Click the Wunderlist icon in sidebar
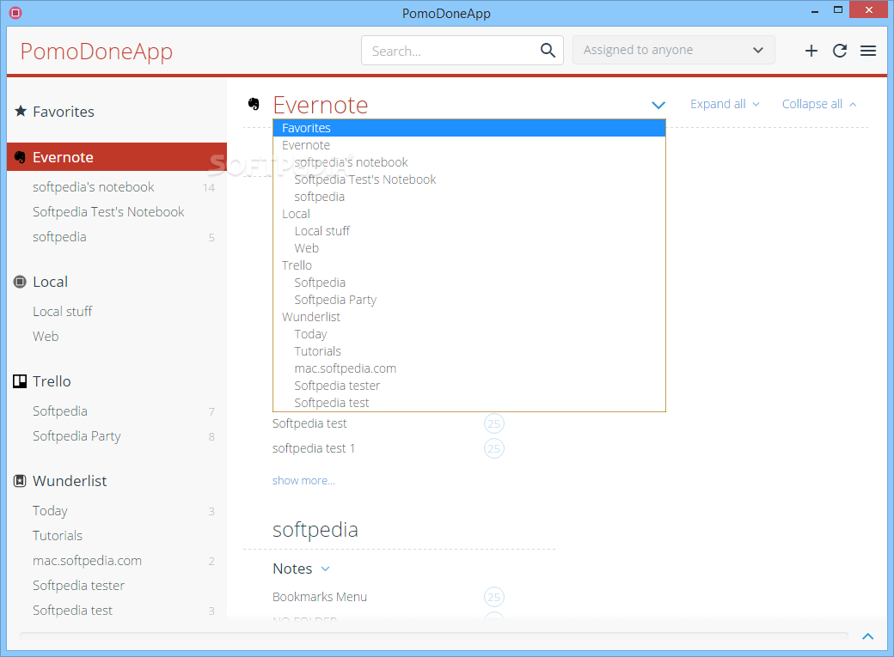The height and width of the screenshot is (657, 894). coord(20,481)
